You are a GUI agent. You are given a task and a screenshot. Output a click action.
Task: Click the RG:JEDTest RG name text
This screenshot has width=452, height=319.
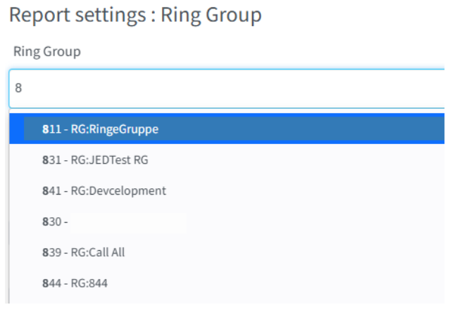tap(110, 159)
